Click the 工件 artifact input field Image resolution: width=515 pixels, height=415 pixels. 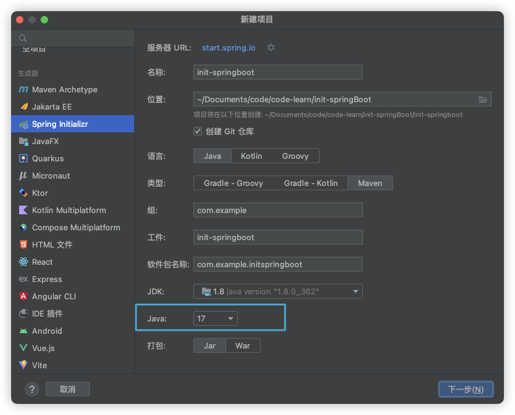(278, 238)
